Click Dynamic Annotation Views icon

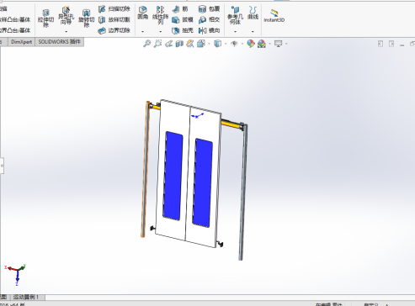click(x=190, y=44)
